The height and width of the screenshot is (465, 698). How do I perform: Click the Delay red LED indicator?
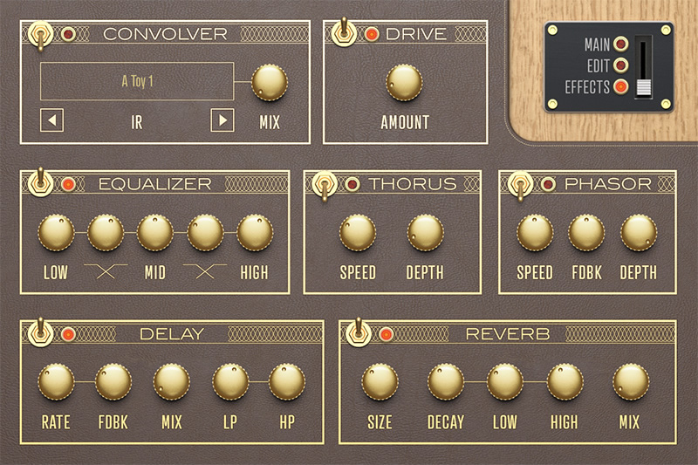68,334
